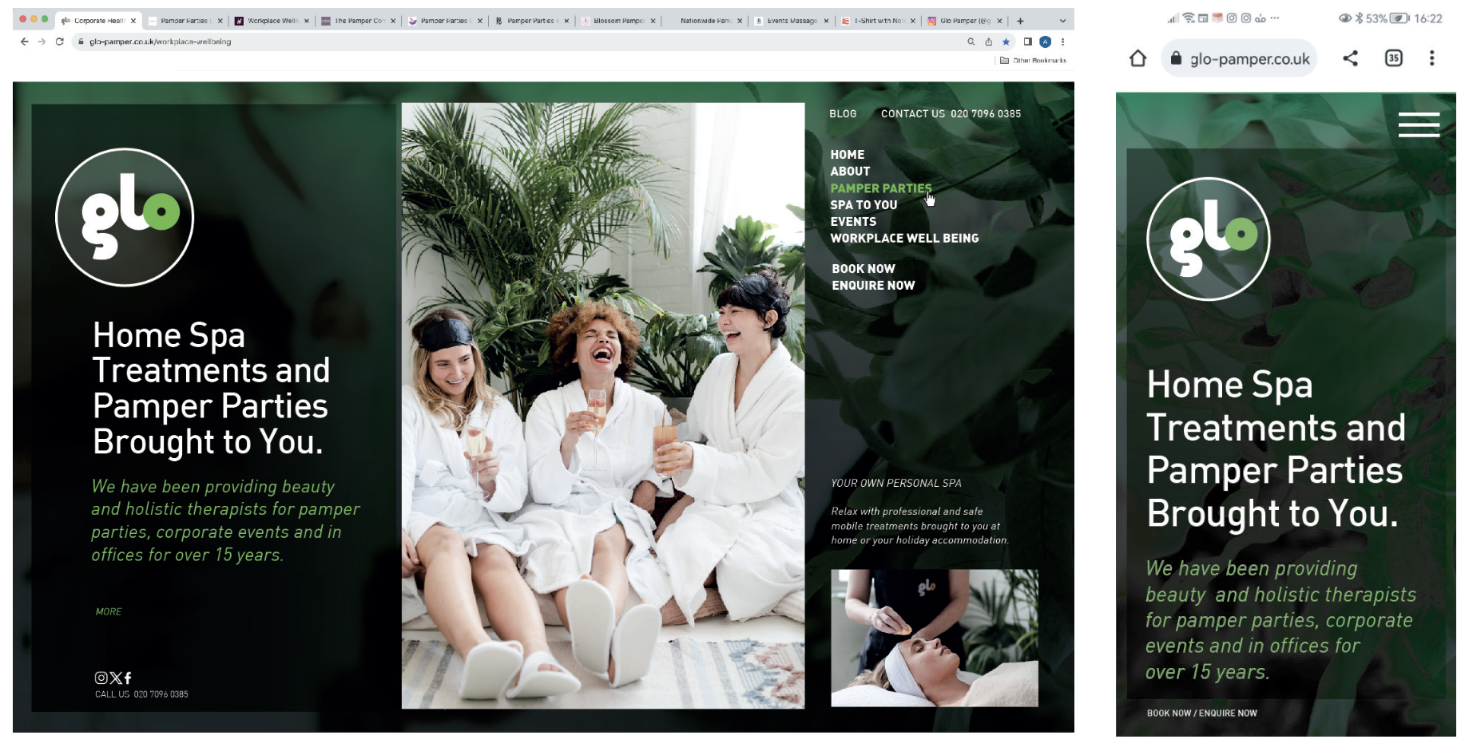The width and height of the screenshot is (1465, 747).
Task: Close the Glo Pamper Instagram tab
Action: point(999,21)
